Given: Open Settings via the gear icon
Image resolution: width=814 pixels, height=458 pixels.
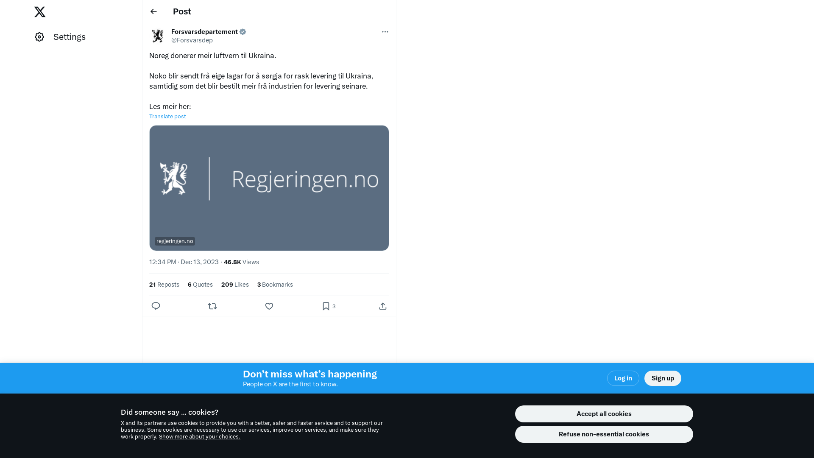Looking at the screenshot, I should pyautogui.click(x=39, y=37).
